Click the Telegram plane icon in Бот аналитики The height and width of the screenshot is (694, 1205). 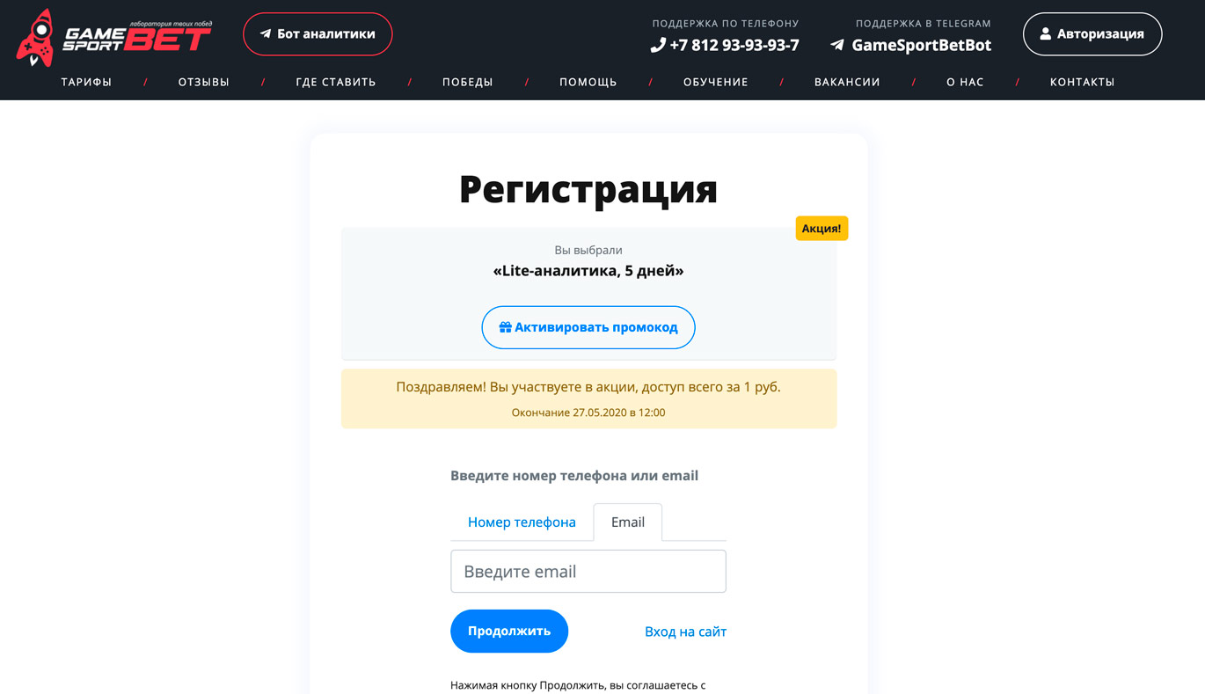(x=265, y=34)
